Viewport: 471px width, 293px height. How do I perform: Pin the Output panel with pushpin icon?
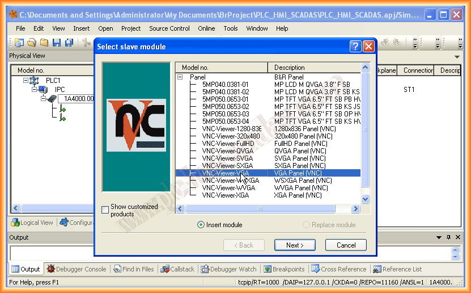coord(448,237)
